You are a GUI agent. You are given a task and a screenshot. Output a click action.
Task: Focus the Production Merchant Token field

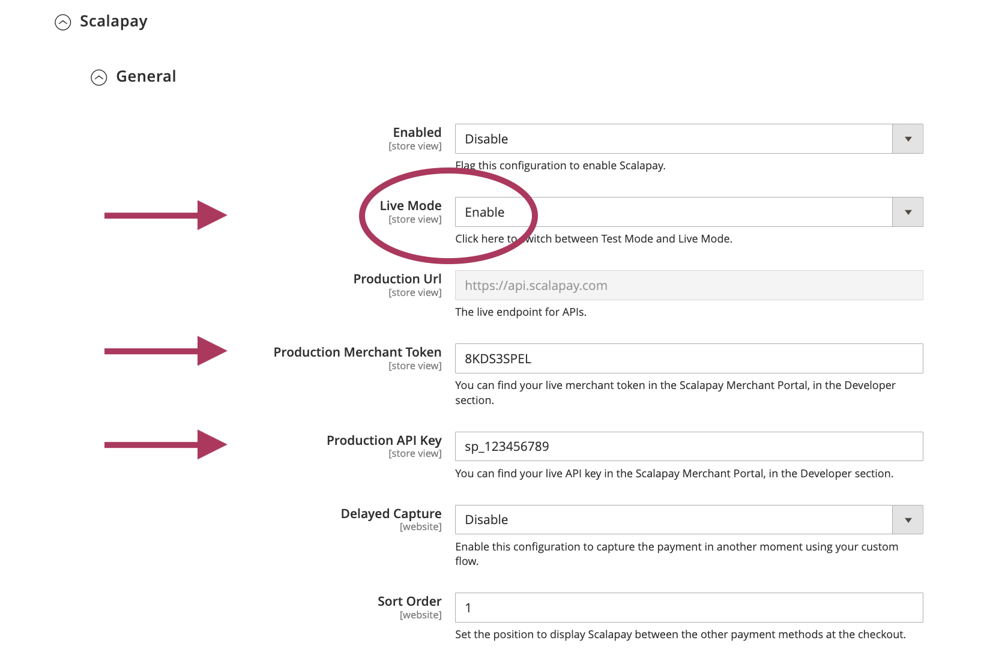(x=689, y=358)
